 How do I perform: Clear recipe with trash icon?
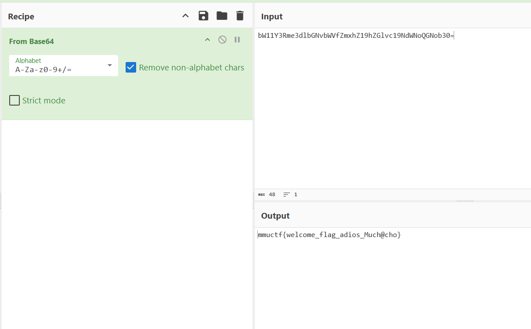[240, 16]
